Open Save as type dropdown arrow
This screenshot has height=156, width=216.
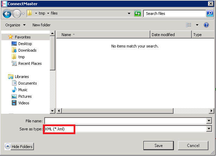[209, 129]
